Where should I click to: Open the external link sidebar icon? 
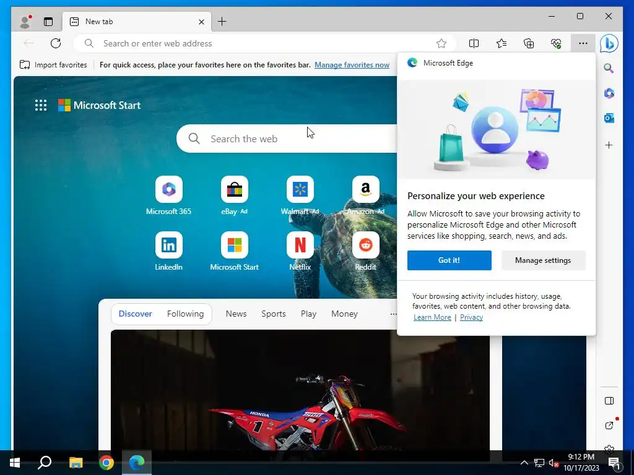609,426
